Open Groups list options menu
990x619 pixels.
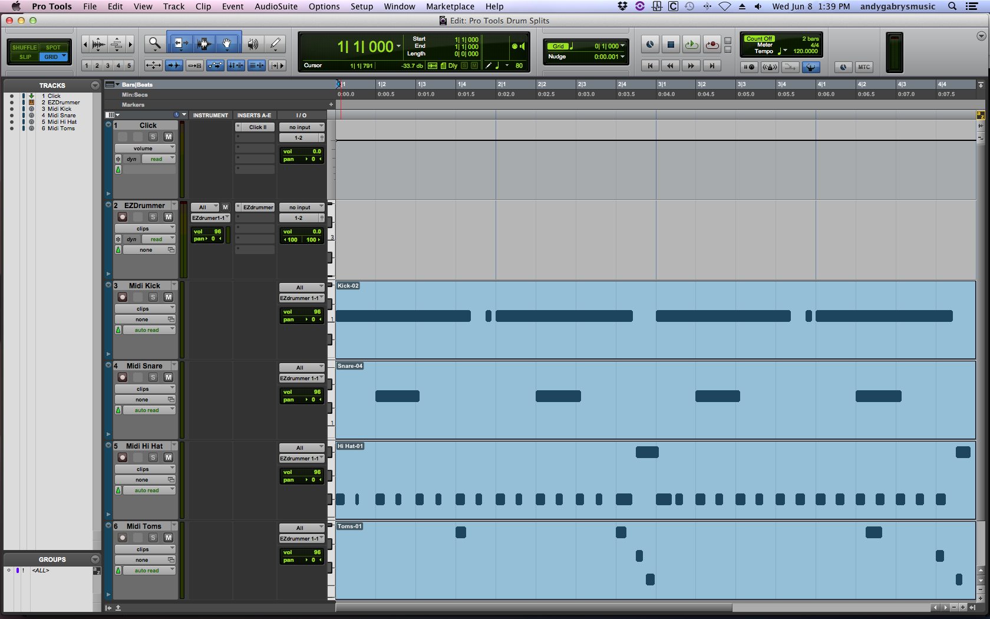point(95,559)
